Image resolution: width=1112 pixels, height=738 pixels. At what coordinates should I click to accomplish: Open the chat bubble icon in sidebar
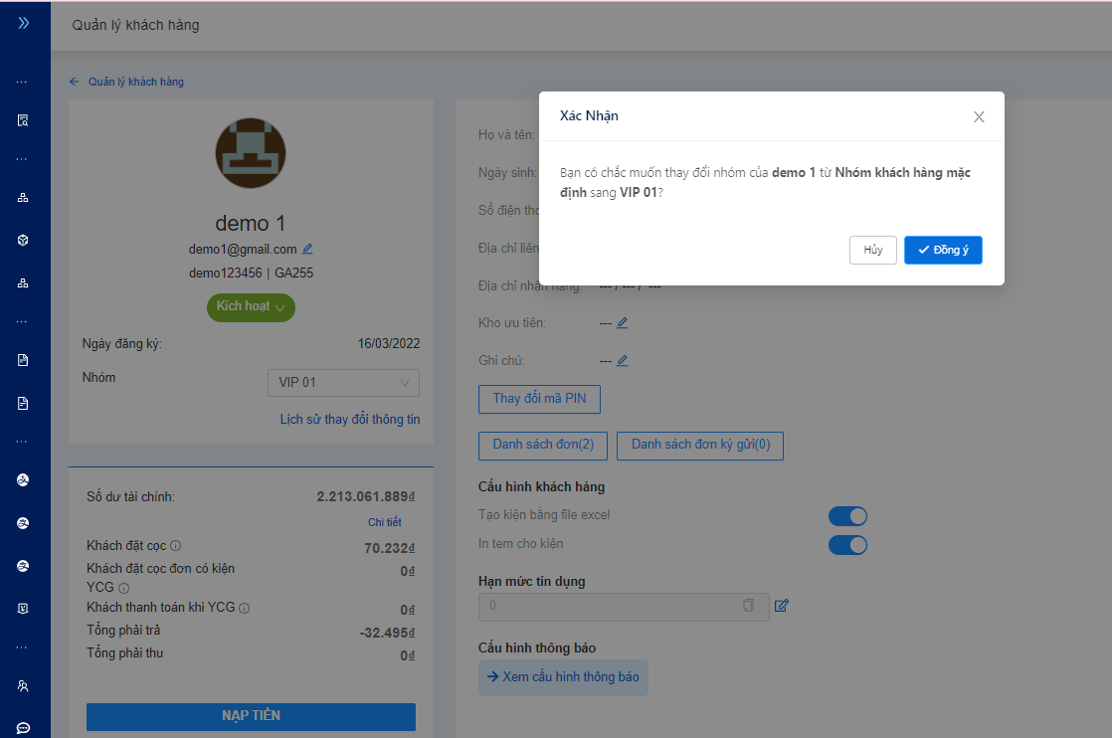point(23,728)
